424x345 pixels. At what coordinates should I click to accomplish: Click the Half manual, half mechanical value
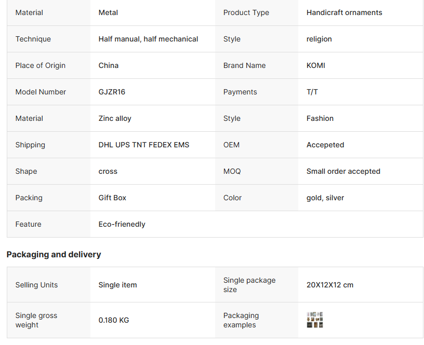(148, 39)
